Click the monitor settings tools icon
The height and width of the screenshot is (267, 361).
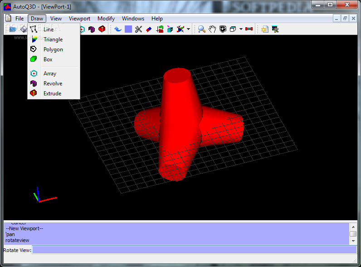point(275,29)
